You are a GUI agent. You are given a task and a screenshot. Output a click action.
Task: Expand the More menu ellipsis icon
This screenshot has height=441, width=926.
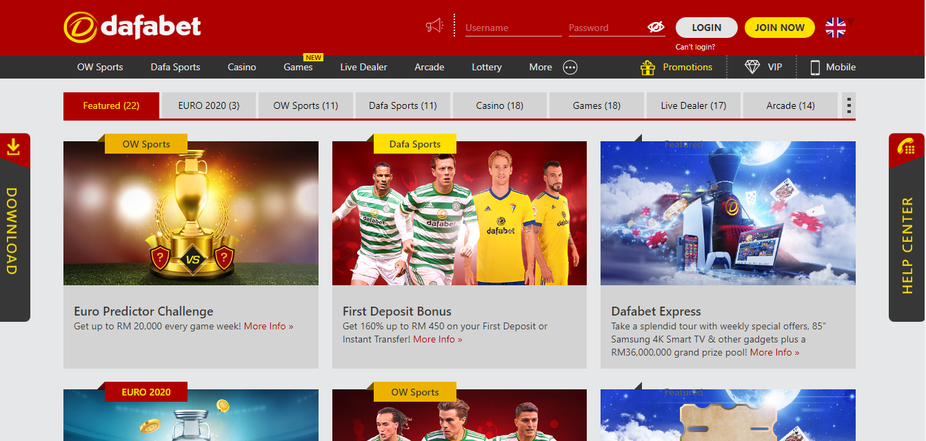570,67
